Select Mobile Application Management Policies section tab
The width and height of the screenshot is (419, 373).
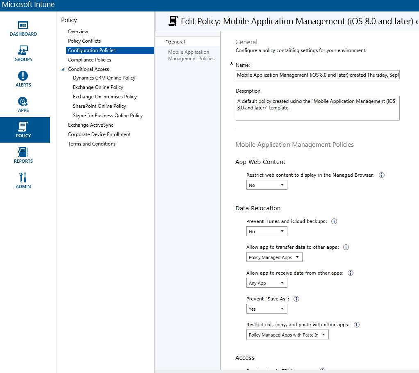[x=191, y=55]
